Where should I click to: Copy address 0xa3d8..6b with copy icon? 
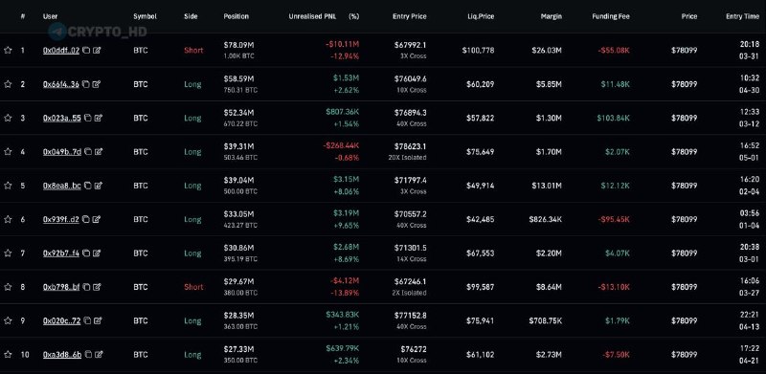(88, 355)
